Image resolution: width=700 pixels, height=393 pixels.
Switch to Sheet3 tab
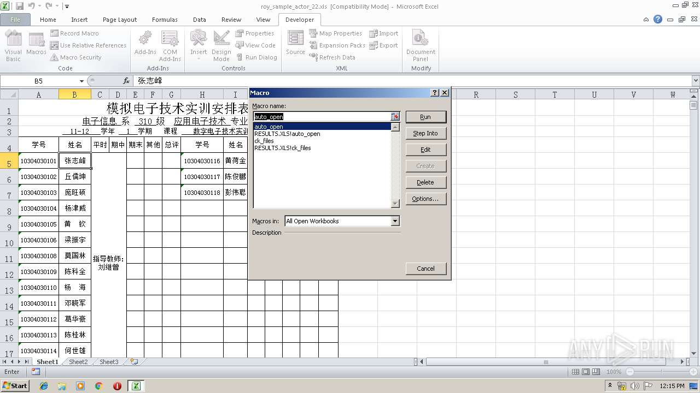108,362
